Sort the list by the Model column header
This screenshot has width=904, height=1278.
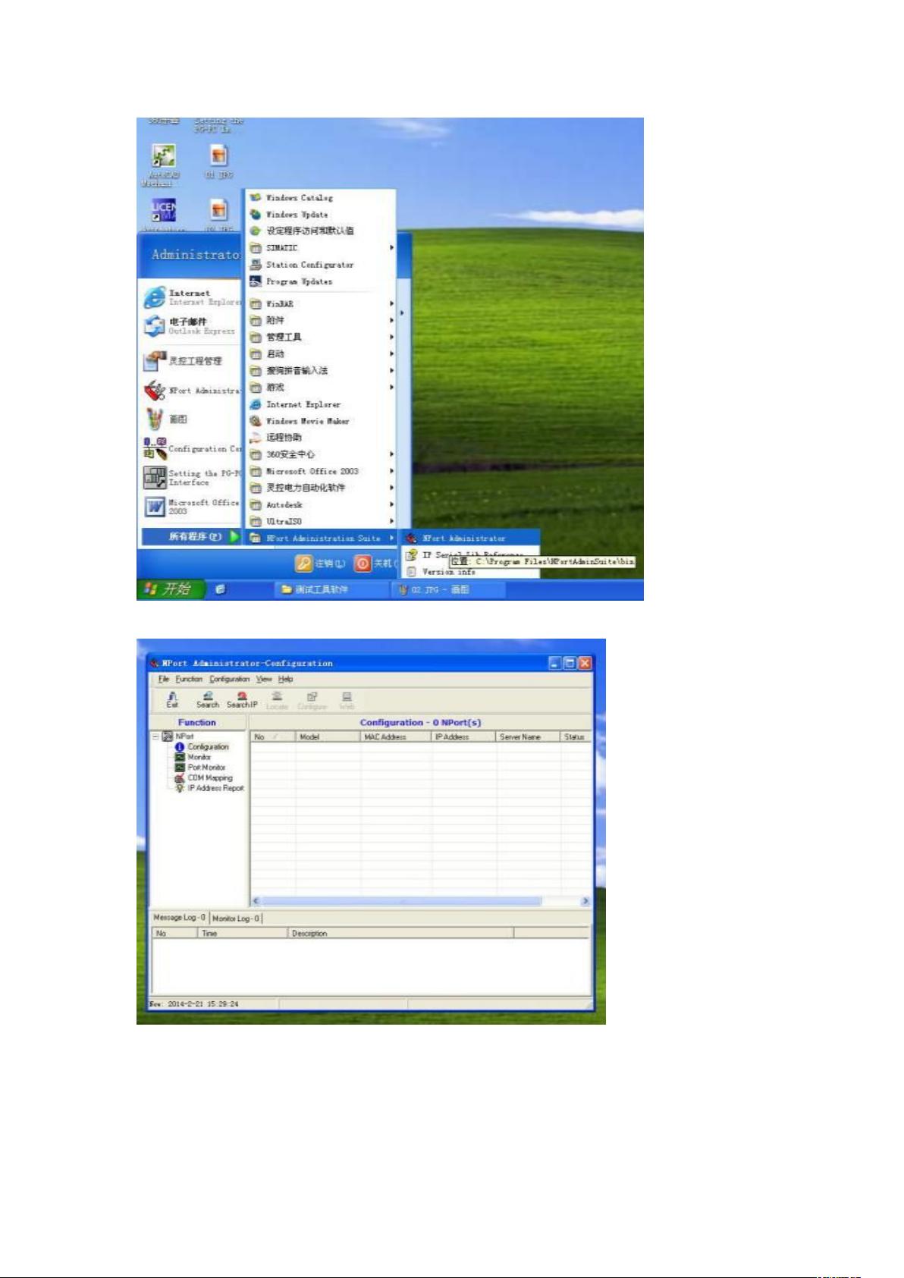tap(328, 736)
